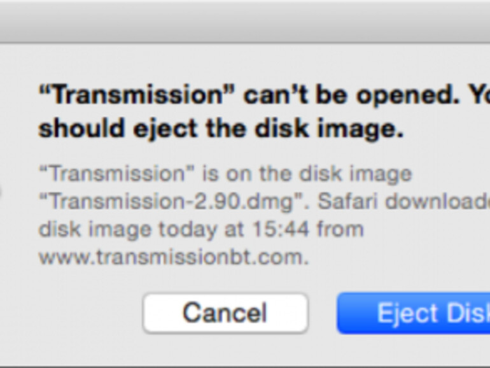Click the partial alert icon at left edge
Image resolution: width=490 pixels, height=368 pixels.
2,191
